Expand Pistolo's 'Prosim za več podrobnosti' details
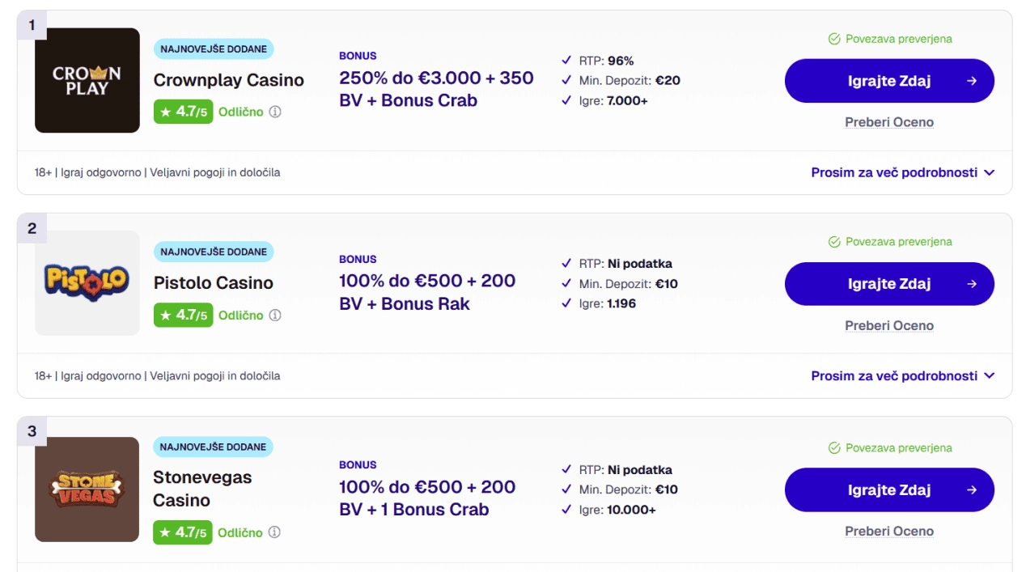Image resolution: width=1026 pixels, height=572 pixels. point(902,375)
